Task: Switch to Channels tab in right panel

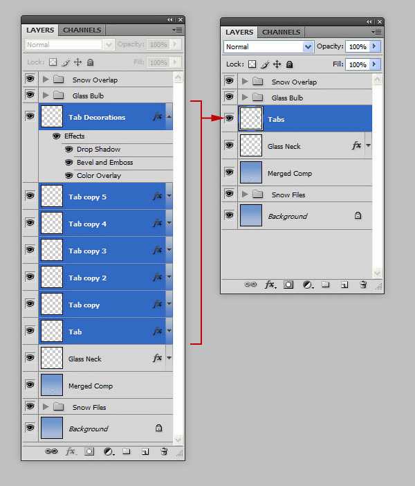Action: (282, 32)
